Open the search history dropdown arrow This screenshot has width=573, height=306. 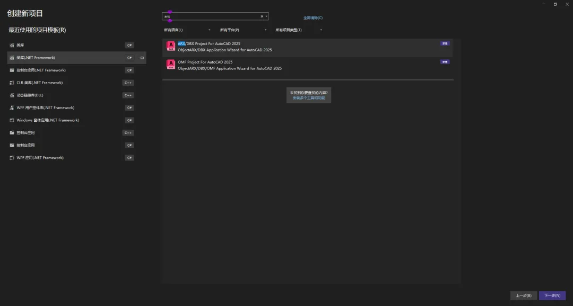pyautogui.click(x=266, y=16)
